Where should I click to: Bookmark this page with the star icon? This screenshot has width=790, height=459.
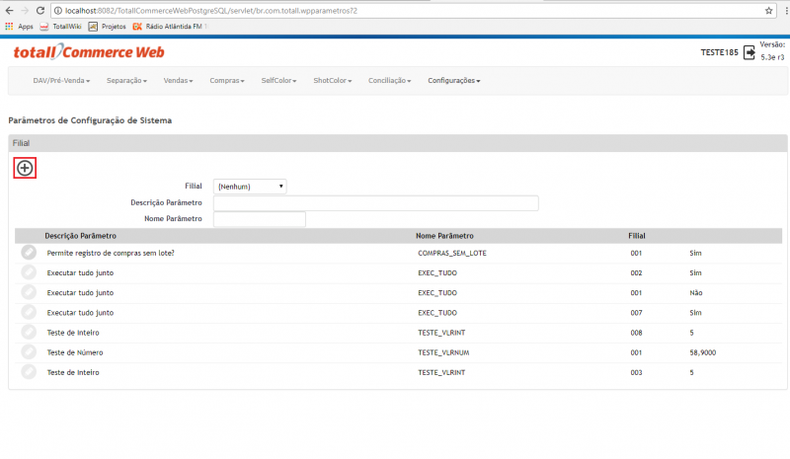coord(768,10)
